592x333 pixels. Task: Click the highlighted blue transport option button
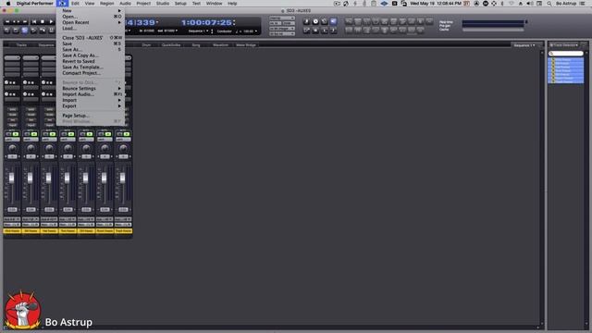point(25,31)
